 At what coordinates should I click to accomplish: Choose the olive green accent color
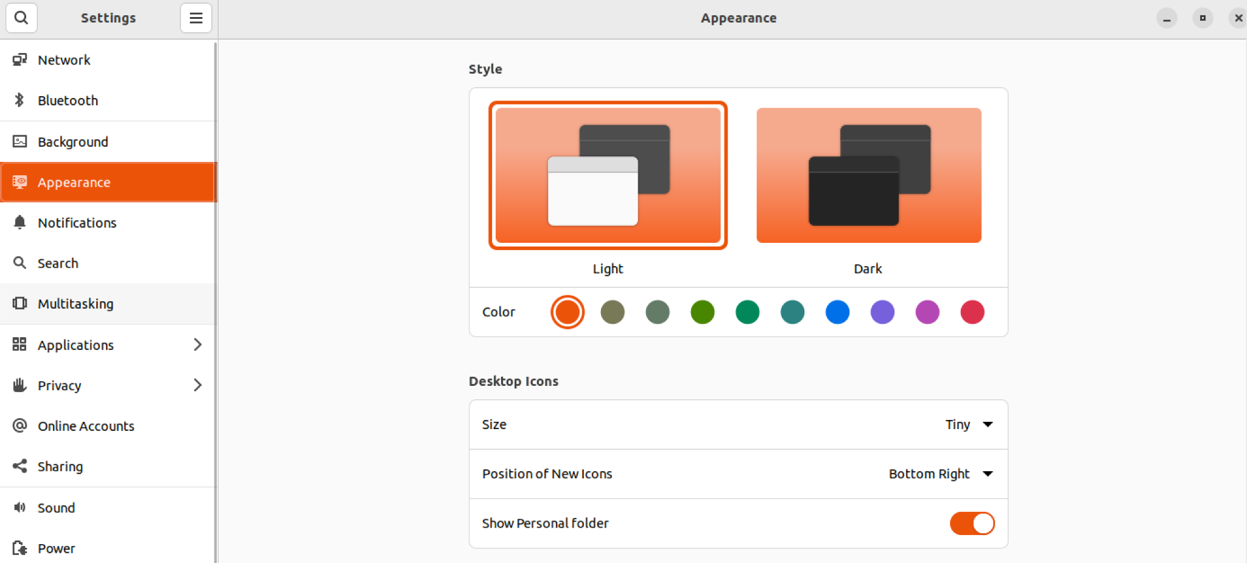(x=703, y=312)
